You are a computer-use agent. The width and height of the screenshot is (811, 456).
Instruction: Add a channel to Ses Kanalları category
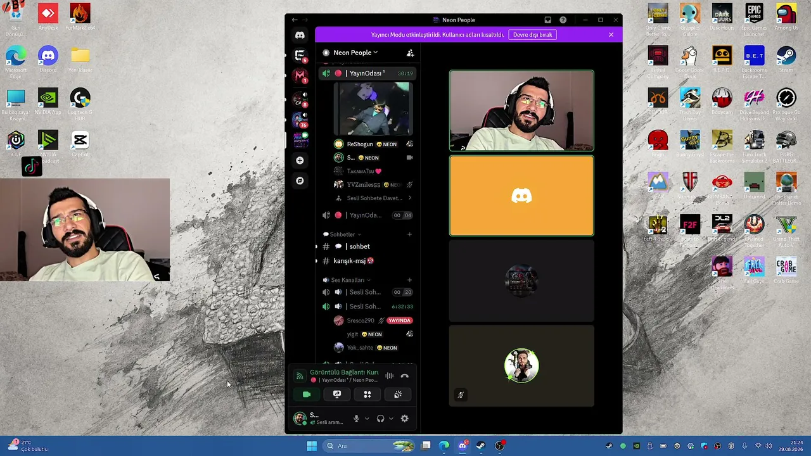409,280
